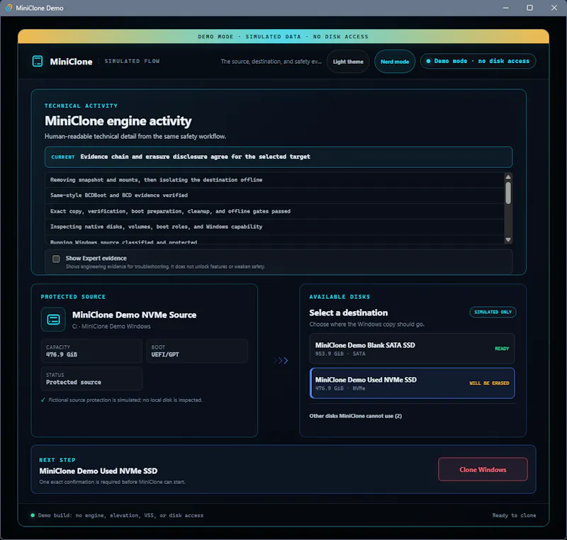567x540 pixels.
Task: Click the MiniClone Demo title bar app icon
Action: pyautogui.click(x=9, y=8)
